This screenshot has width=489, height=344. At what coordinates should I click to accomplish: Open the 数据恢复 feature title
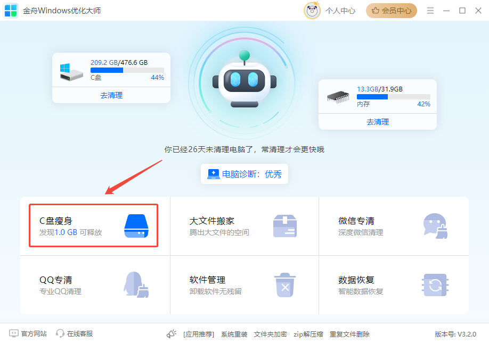pyautogui.click(x=356, y=280)
